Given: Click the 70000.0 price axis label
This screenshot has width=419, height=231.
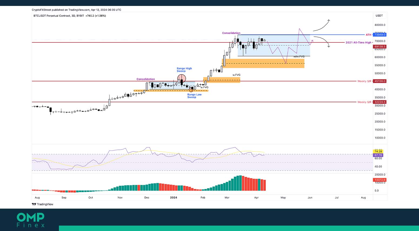Looking at the screenshot, I should [380, 41].
